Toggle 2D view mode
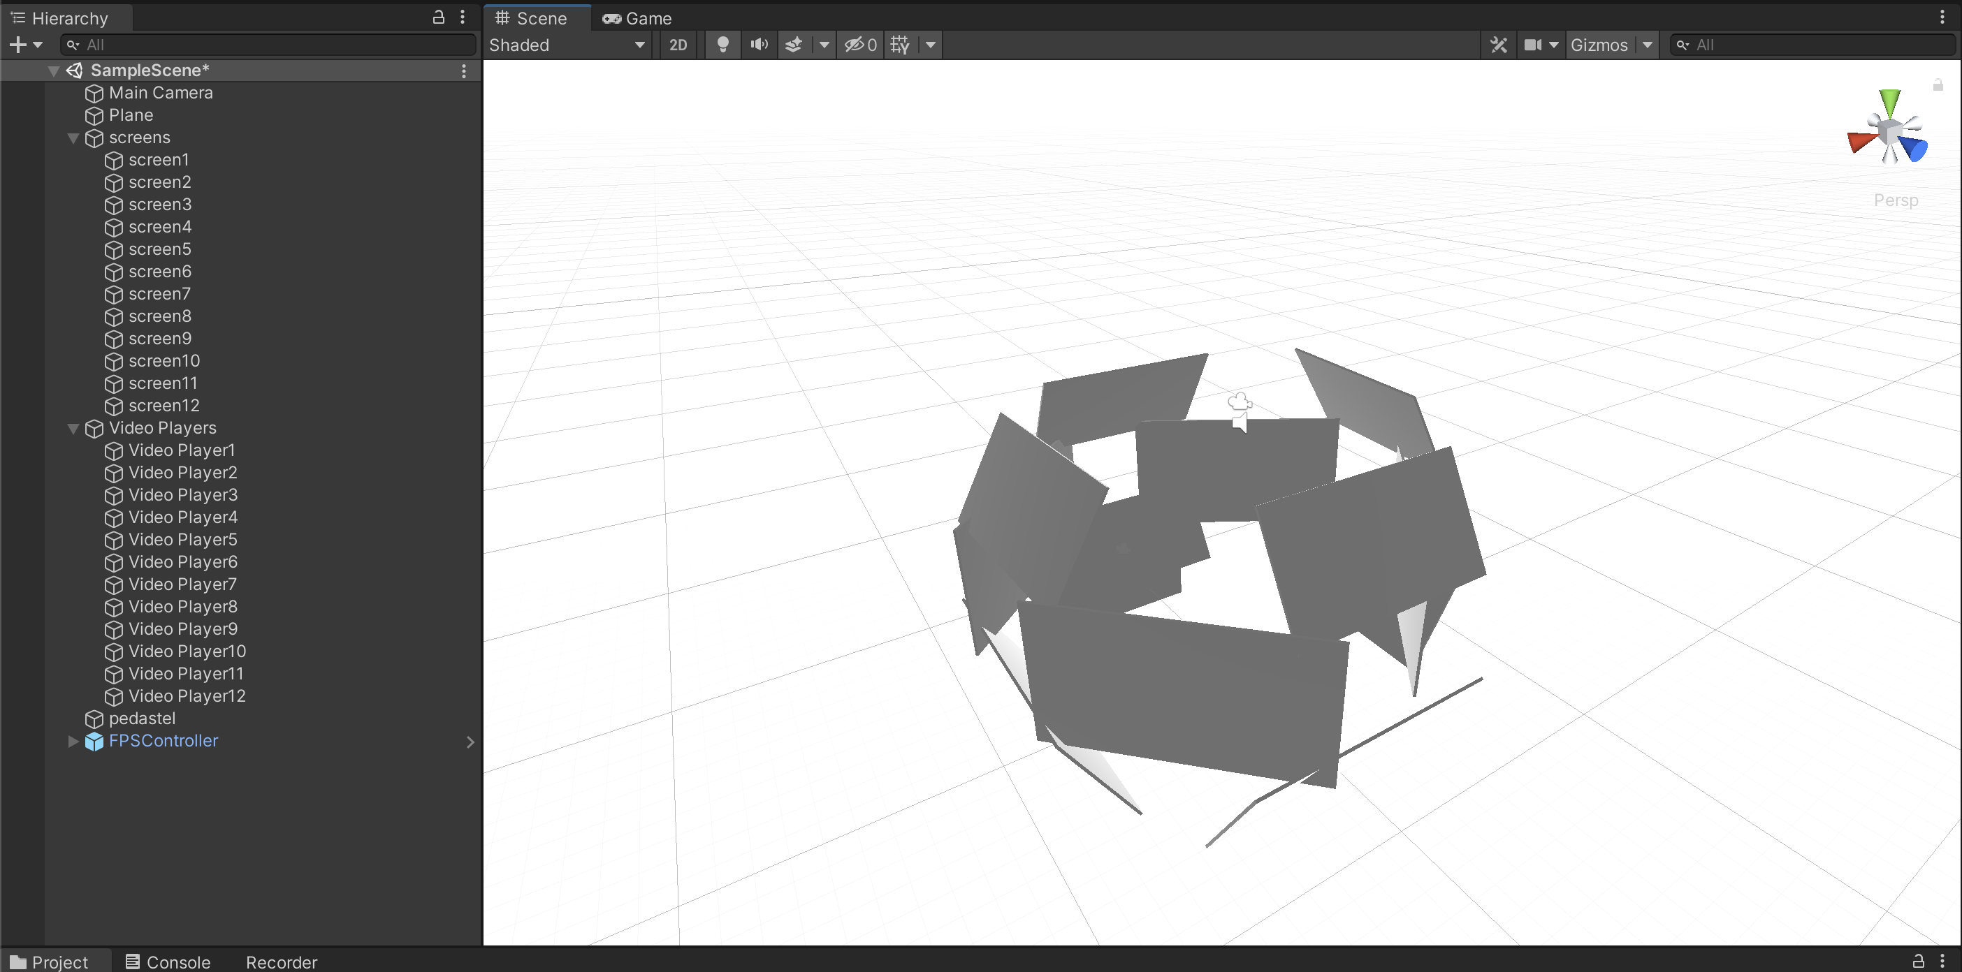This screenshot has height=972, width=1962. 678,45
